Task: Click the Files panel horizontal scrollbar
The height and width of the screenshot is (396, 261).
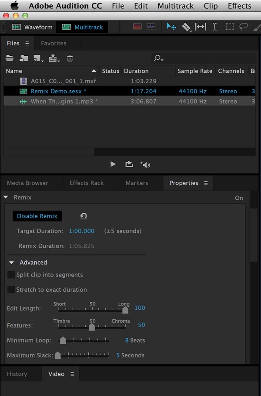Action: coord(49,152)
